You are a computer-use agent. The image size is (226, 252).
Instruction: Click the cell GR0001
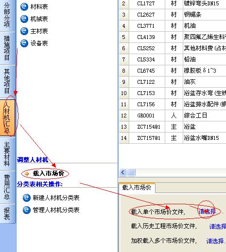point(147,116)
